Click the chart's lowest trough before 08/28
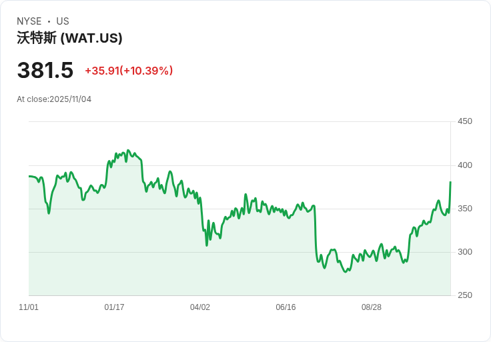The image size is (491, 342). coord(346,271)
